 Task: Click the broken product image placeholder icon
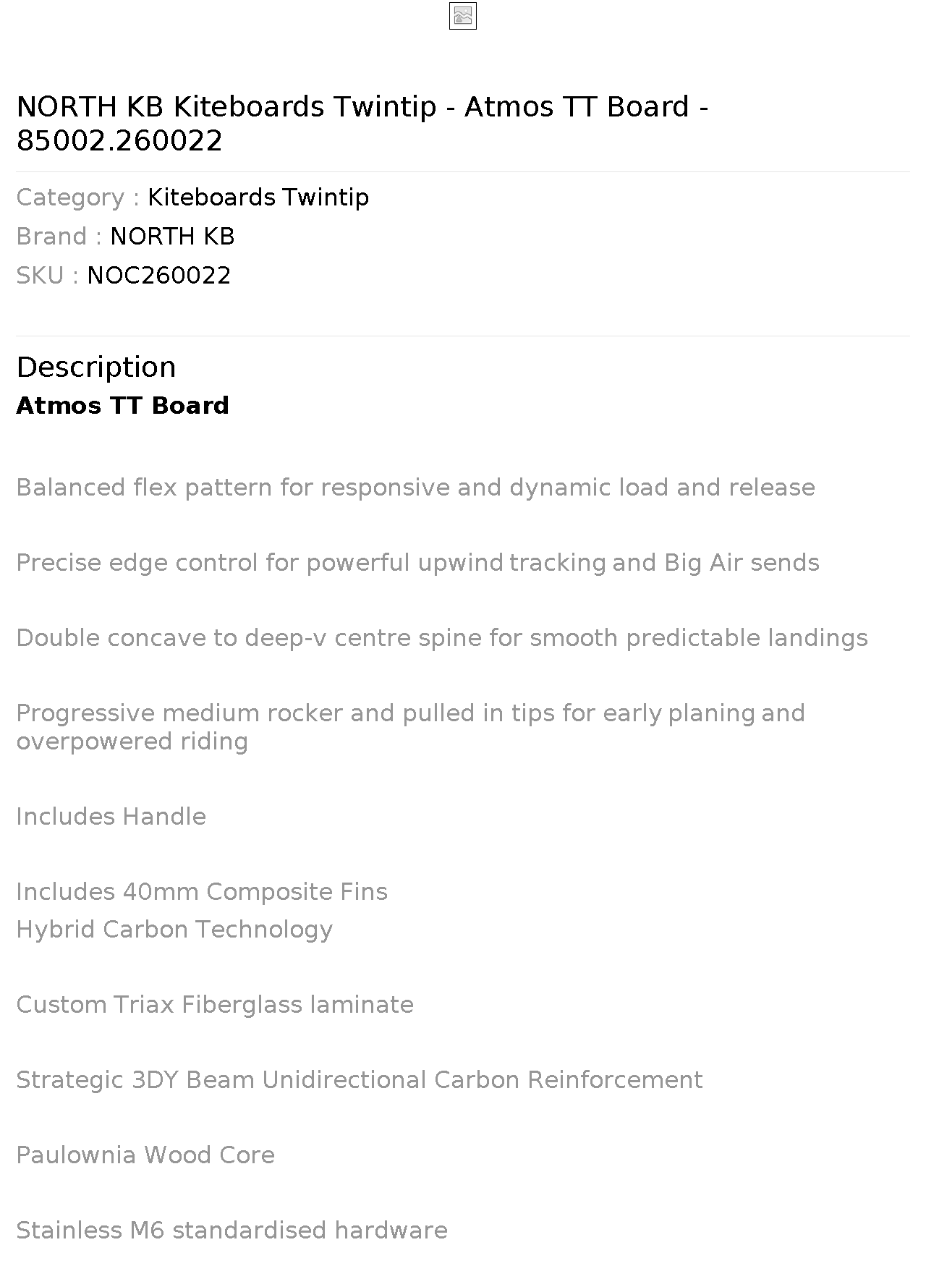pos(463,16)
